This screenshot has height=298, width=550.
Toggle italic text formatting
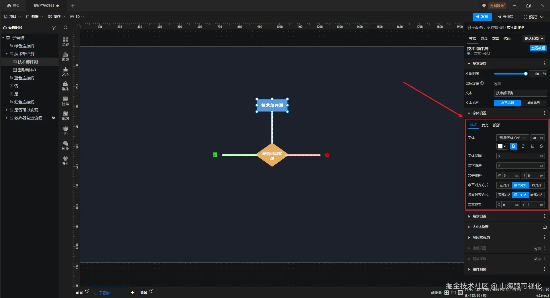(x=523, y=146)
